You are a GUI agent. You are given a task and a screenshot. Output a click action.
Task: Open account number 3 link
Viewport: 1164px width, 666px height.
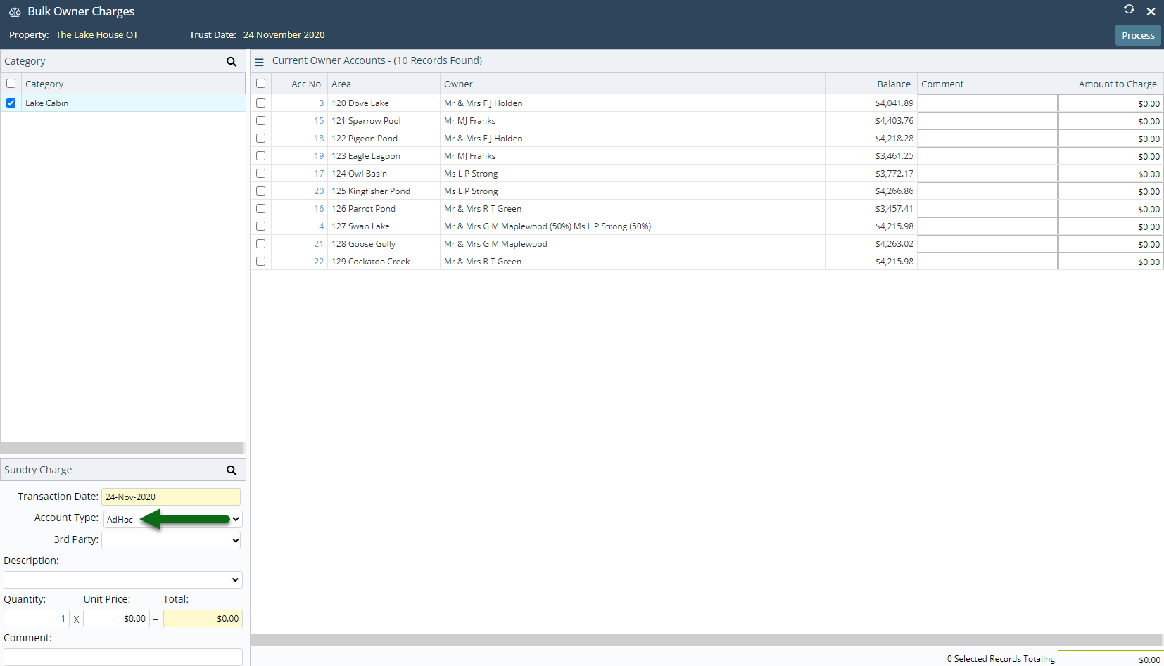pyautogui.click(x=322, y=103)
